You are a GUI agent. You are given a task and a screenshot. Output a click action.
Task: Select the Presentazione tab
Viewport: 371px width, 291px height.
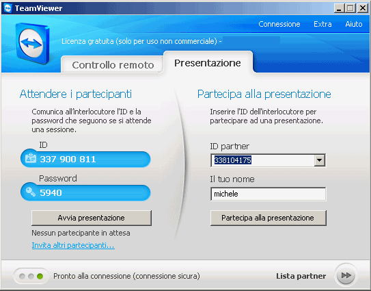[x=208, y=63]
